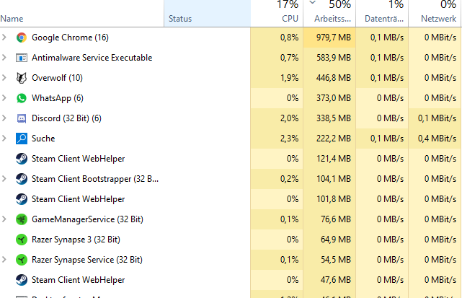The height and width of the screenshot is (298, 462).
Task: Expand the Google Chrome process group
Action: 4,38
